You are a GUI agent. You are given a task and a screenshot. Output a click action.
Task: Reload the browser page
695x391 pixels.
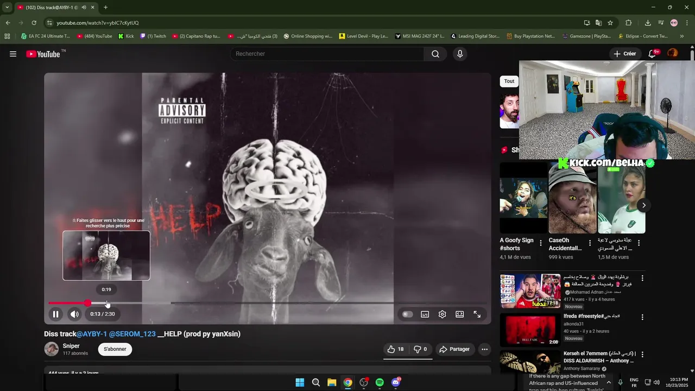click(34, 23)
